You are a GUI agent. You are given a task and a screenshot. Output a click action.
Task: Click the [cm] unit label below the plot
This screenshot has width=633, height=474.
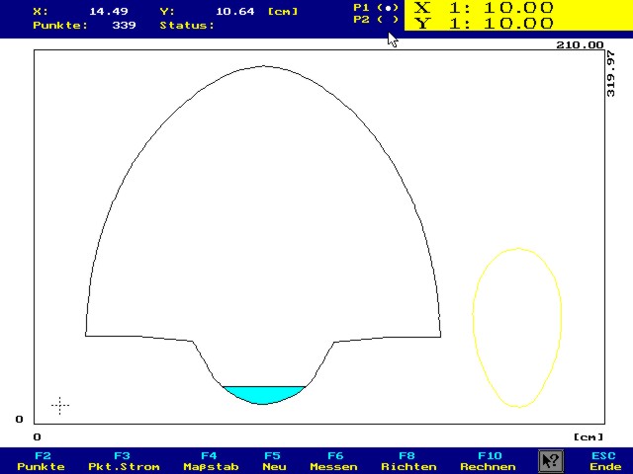point(588,436)
